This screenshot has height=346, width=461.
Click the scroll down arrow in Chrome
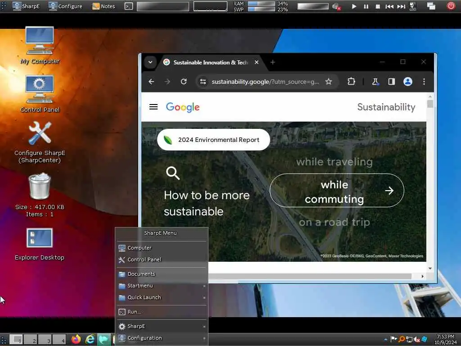pos(430,269)
